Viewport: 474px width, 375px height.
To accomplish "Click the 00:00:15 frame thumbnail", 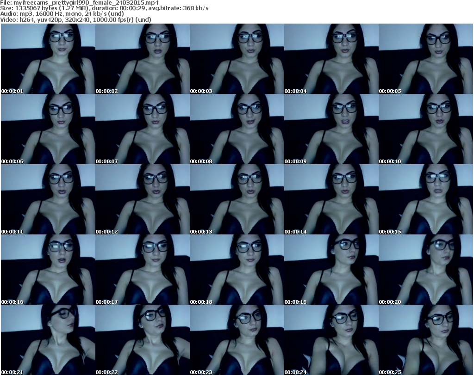I will [x=426, y=199].
